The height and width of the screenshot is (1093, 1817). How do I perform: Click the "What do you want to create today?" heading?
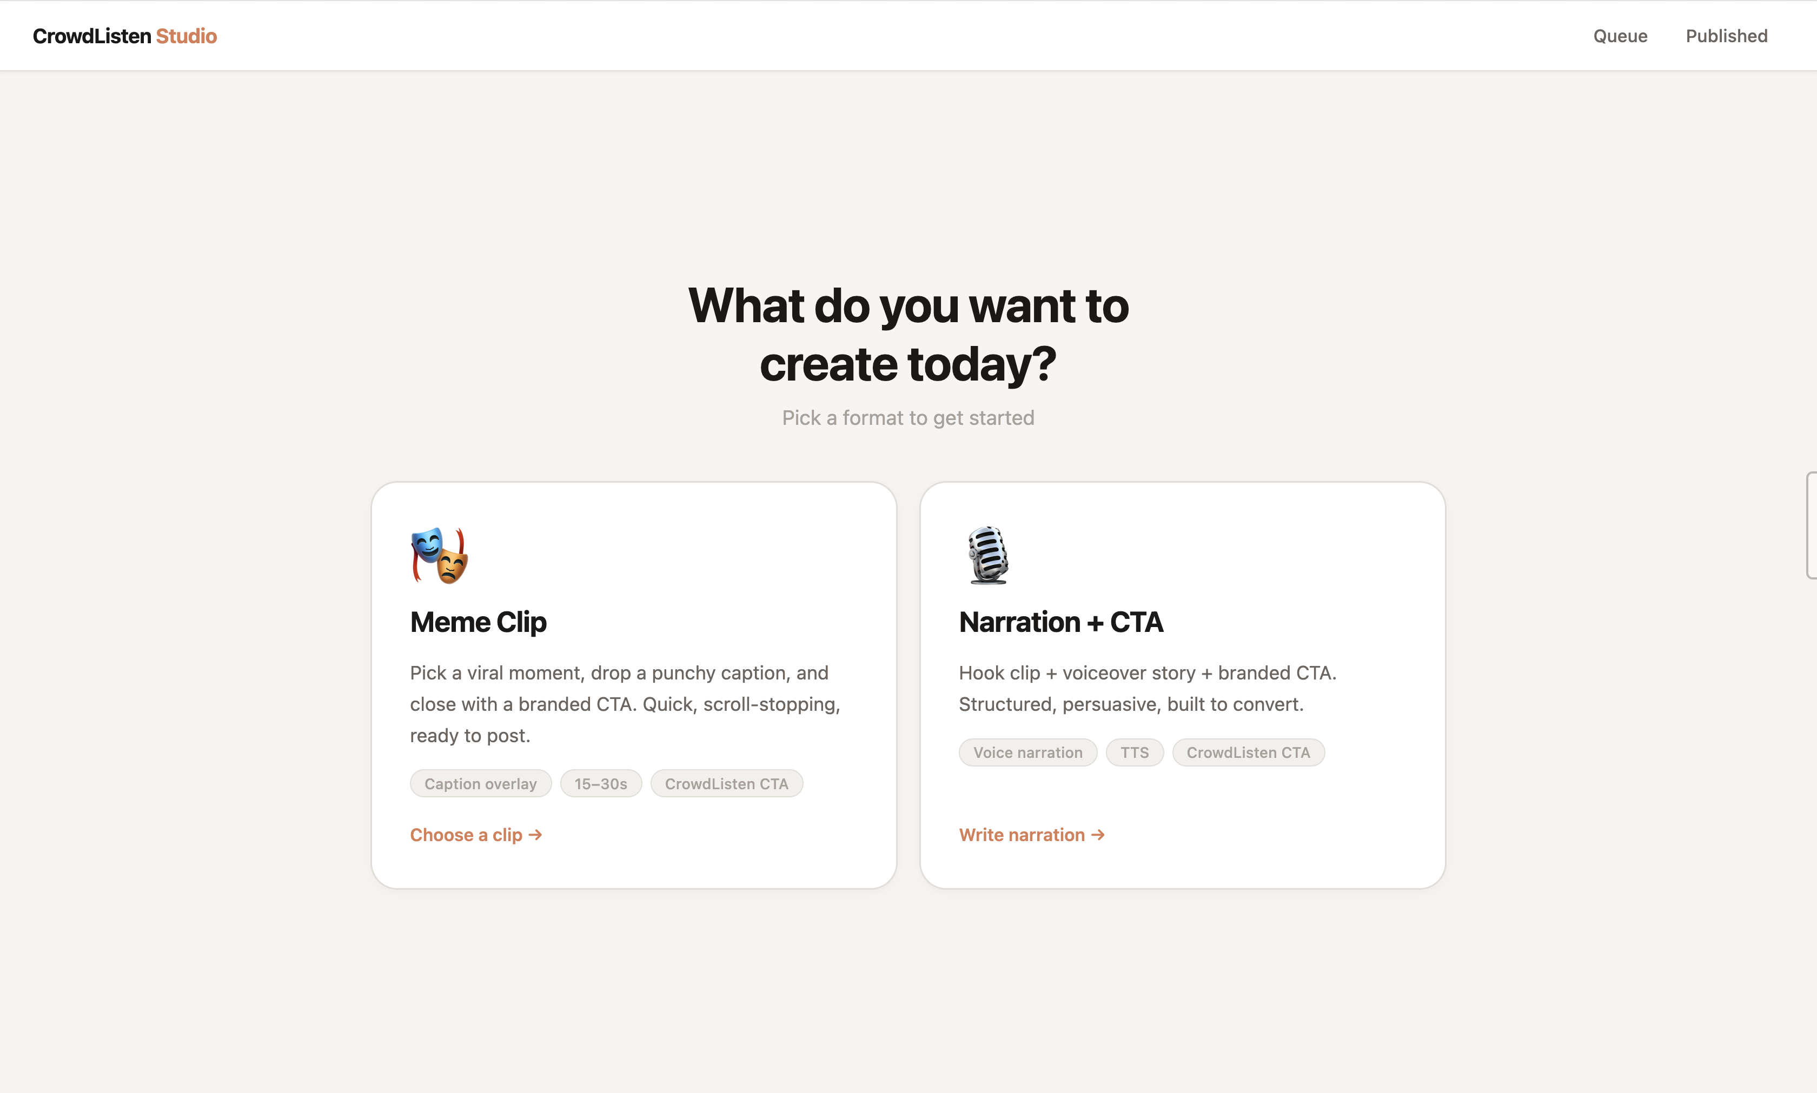(908, 335)
